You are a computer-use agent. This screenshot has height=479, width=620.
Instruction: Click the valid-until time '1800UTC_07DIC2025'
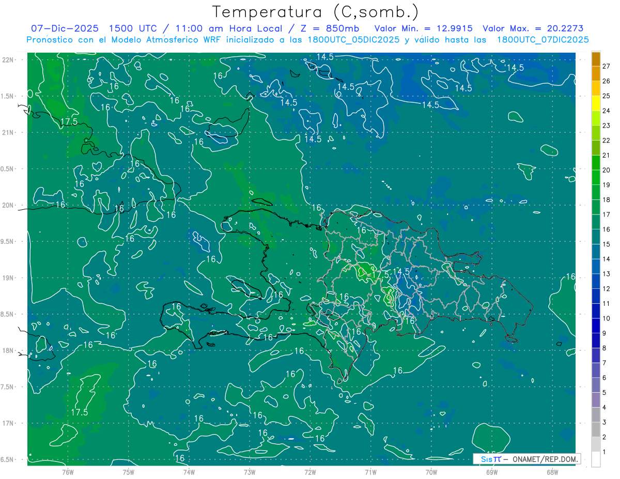542,40
